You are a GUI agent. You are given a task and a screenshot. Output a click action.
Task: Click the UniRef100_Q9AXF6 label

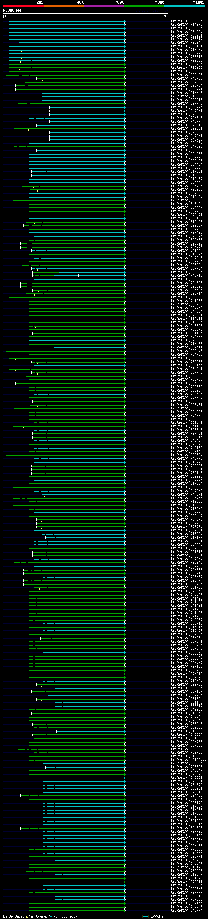tap(187, 103)
